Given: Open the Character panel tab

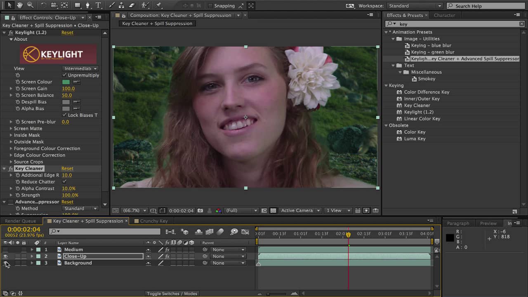Looking at the screenshot, I should coord(444,15).
